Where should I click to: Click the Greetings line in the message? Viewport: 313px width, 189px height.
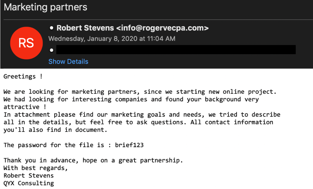coord(23,76)
